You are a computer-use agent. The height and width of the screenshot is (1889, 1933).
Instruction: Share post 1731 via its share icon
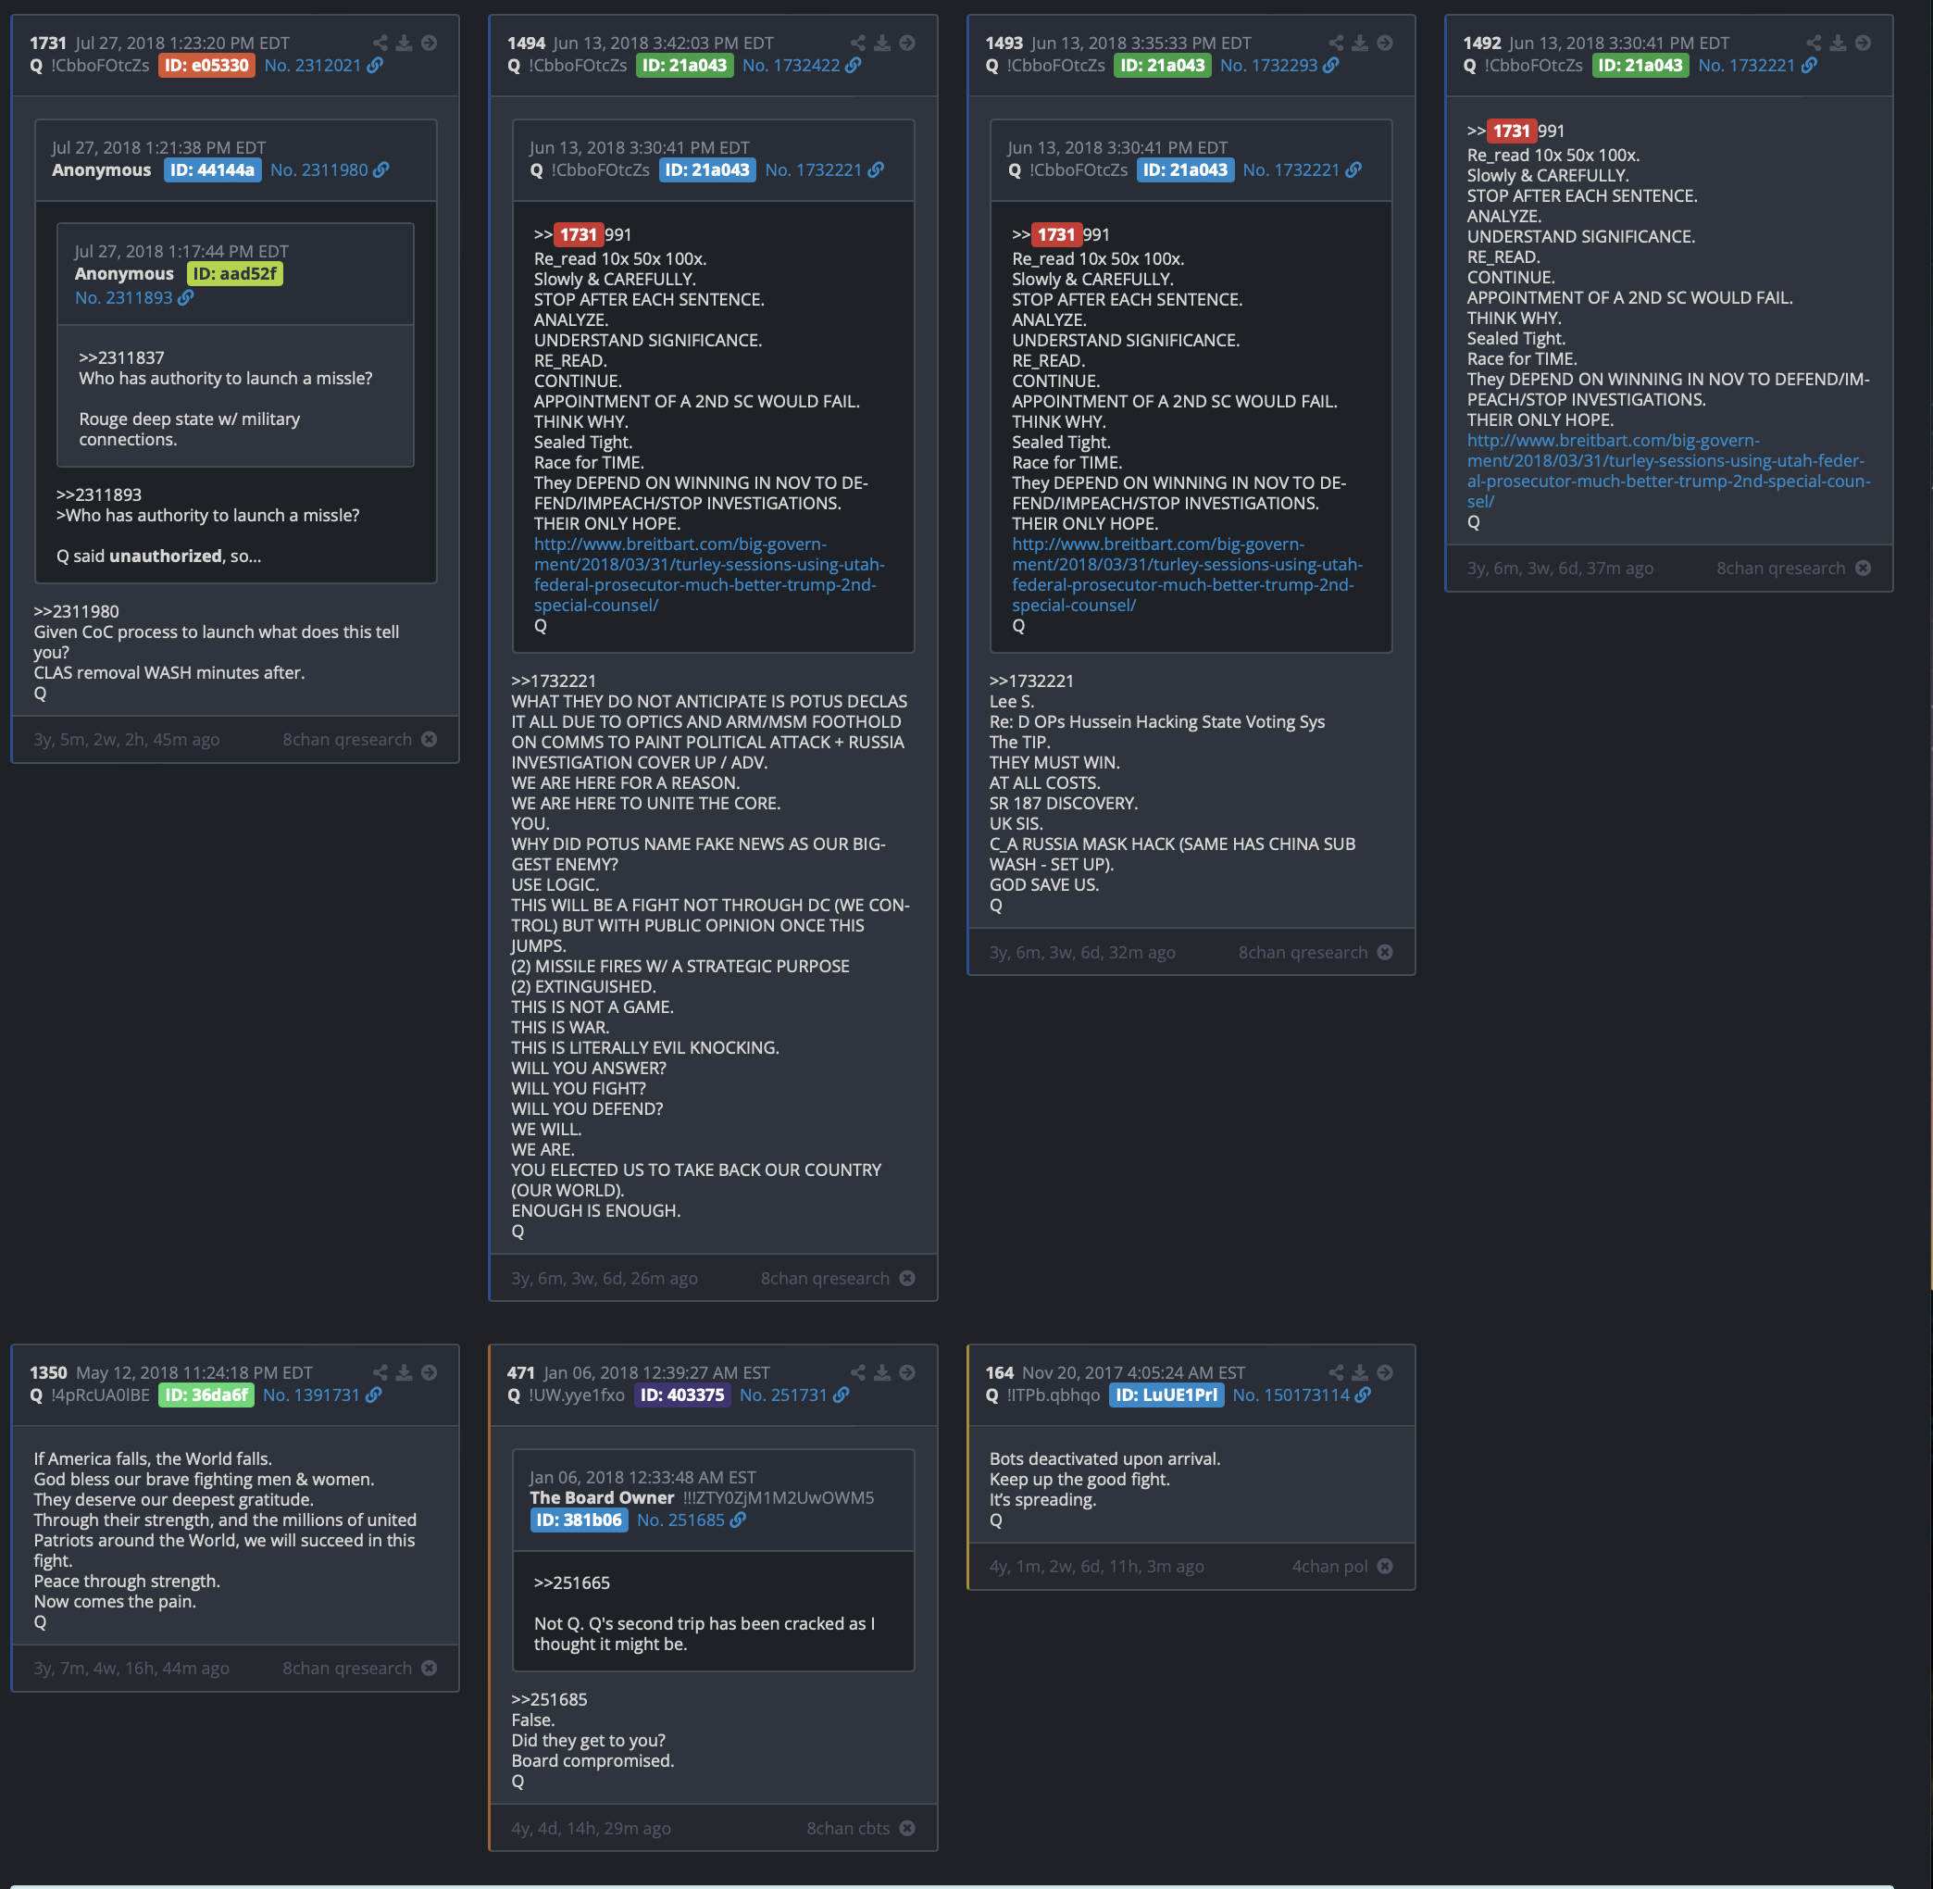point(380,43)
